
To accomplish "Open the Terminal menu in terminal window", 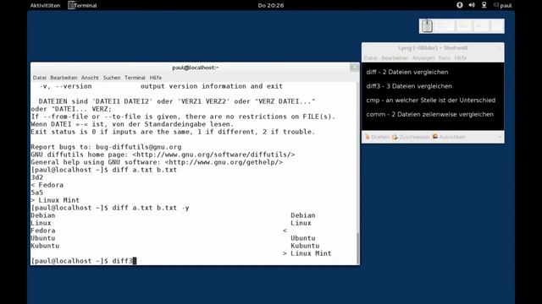I will [135, 78].
